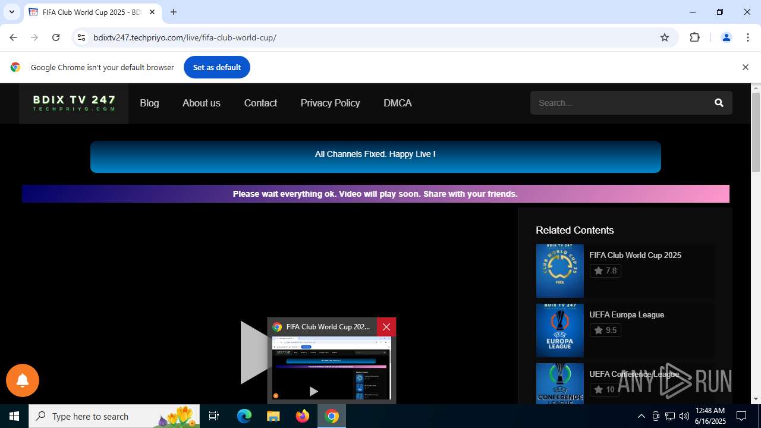Launch Firefox from taskbar

tap(303, 416)
